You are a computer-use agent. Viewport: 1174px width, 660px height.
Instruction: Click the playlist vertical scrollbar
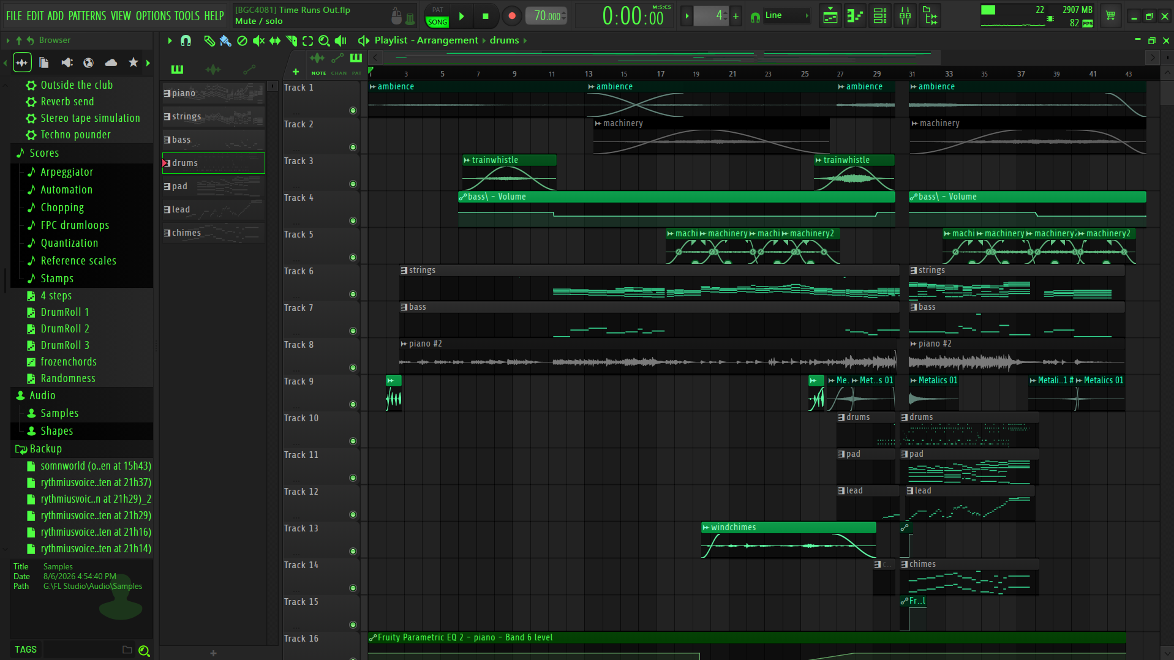click(1166, 92)
